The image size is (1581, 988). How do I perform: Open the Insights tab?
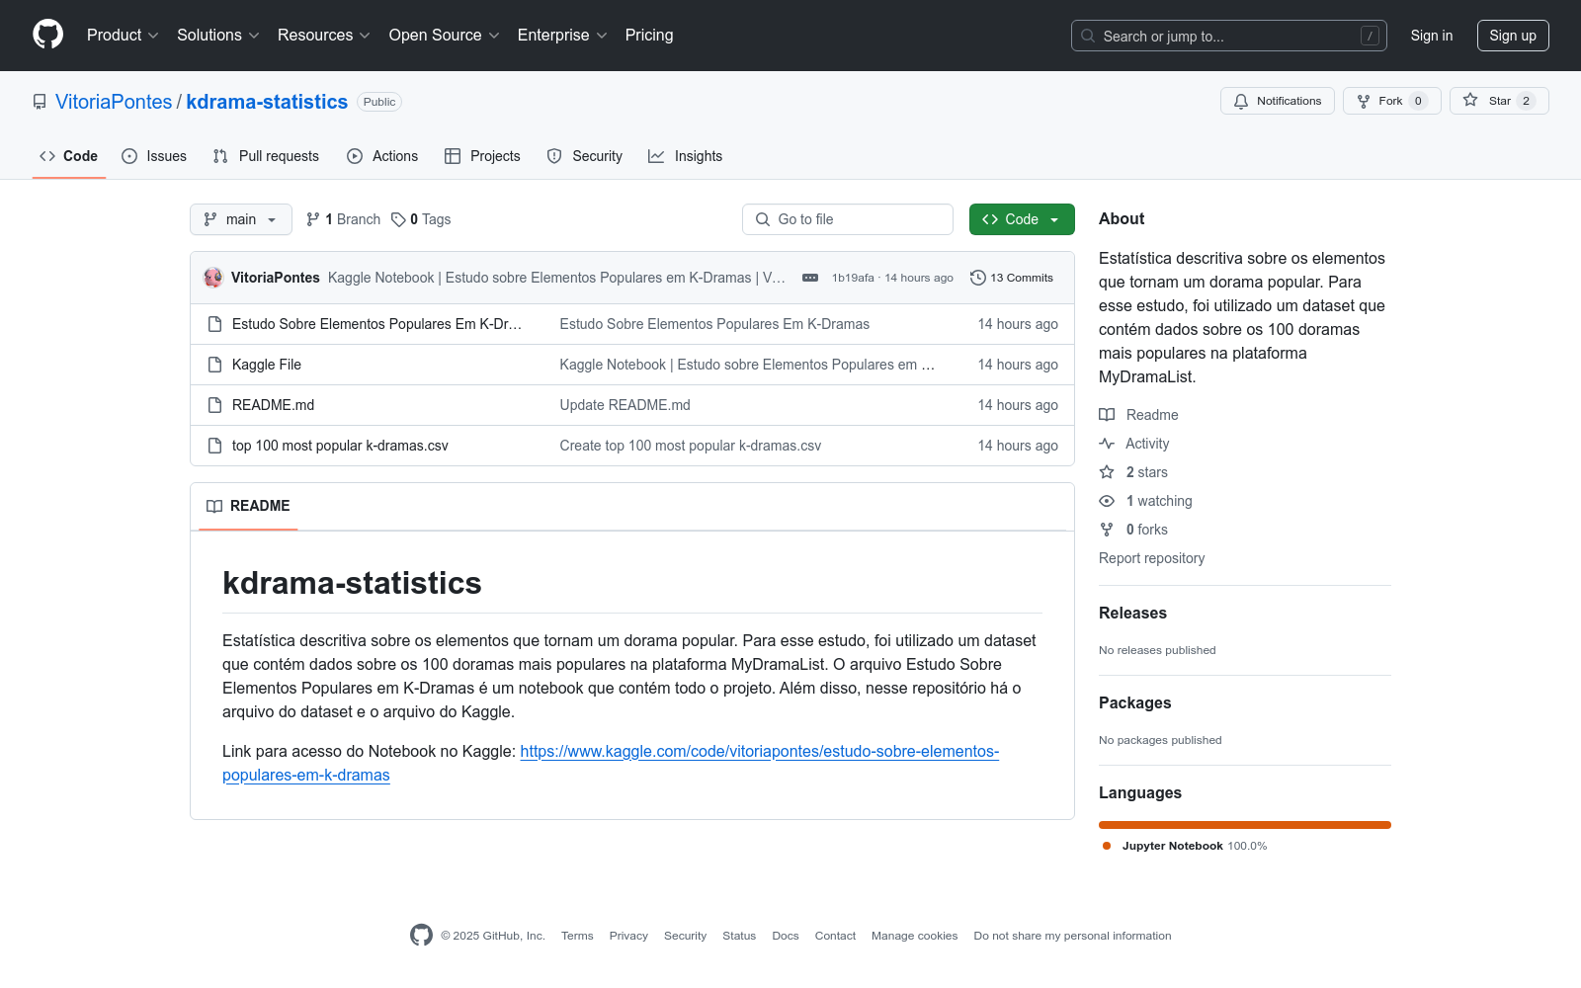pos(686,156)
